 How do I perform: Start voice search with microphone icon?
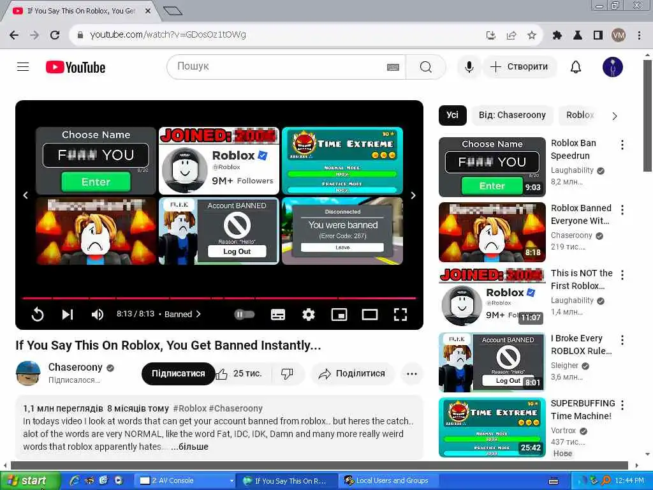(x=469, y=66)
